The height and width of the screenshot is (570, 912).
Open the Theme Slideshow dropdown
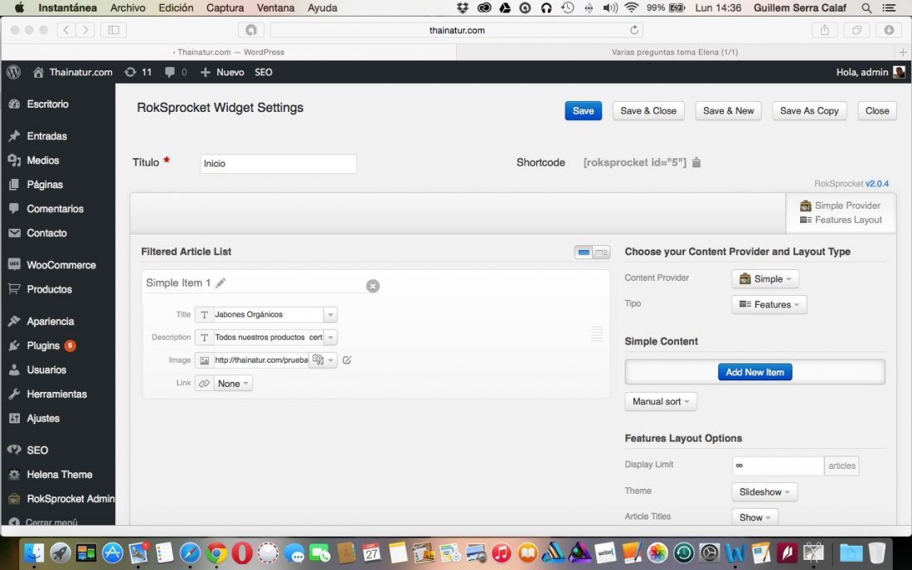tap(764, 491)
